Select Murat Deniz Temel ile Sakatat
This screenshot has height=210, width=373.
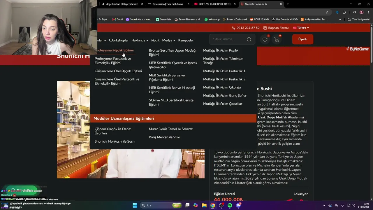pyautogui.click(x=171, y=129)
